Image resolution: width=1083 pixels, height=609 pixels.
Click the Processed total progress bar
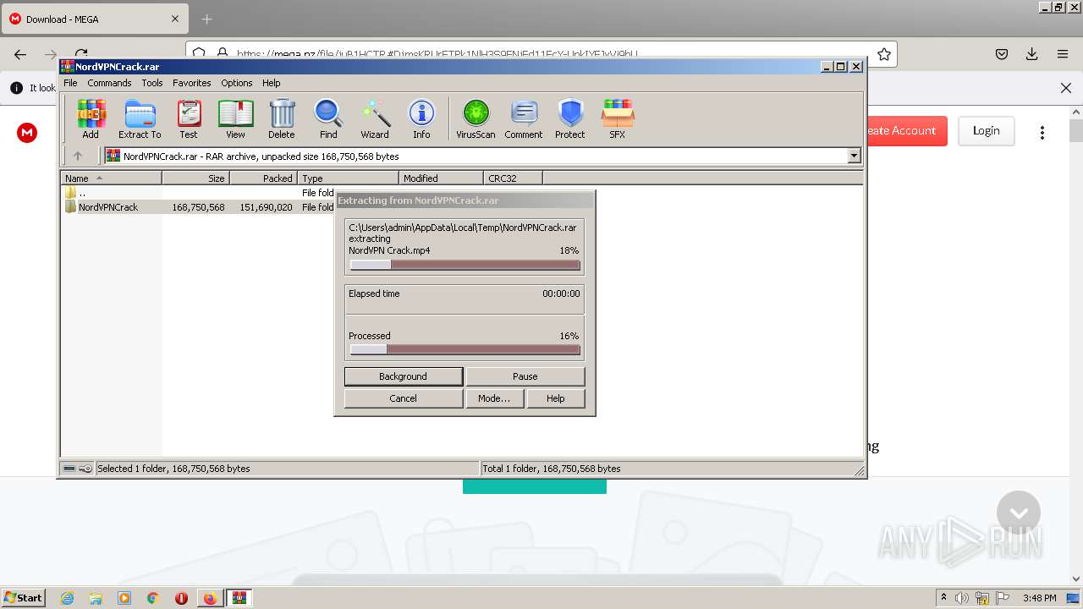click(x=465, y=349)
